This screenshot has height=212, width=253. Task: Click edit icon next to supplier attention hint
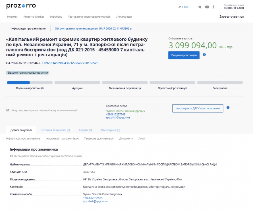coord(8,110)
